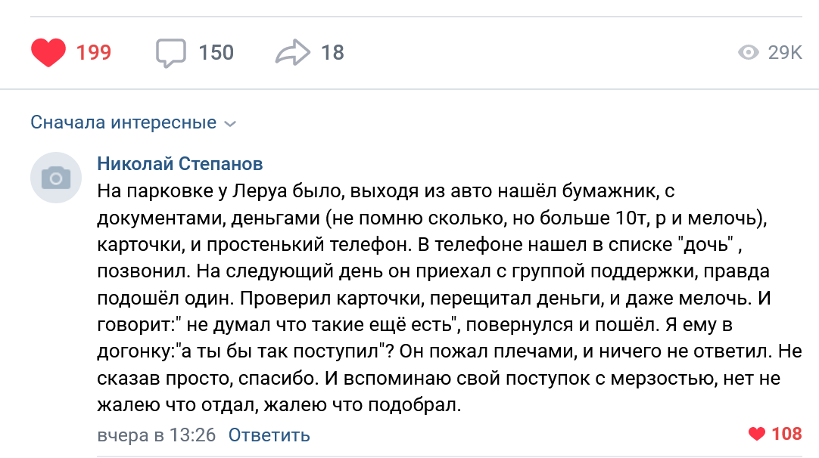Open the Николай Степанов profile name link
The height and width of the screenshot is (458, 819).
click(x=180, y=164)
